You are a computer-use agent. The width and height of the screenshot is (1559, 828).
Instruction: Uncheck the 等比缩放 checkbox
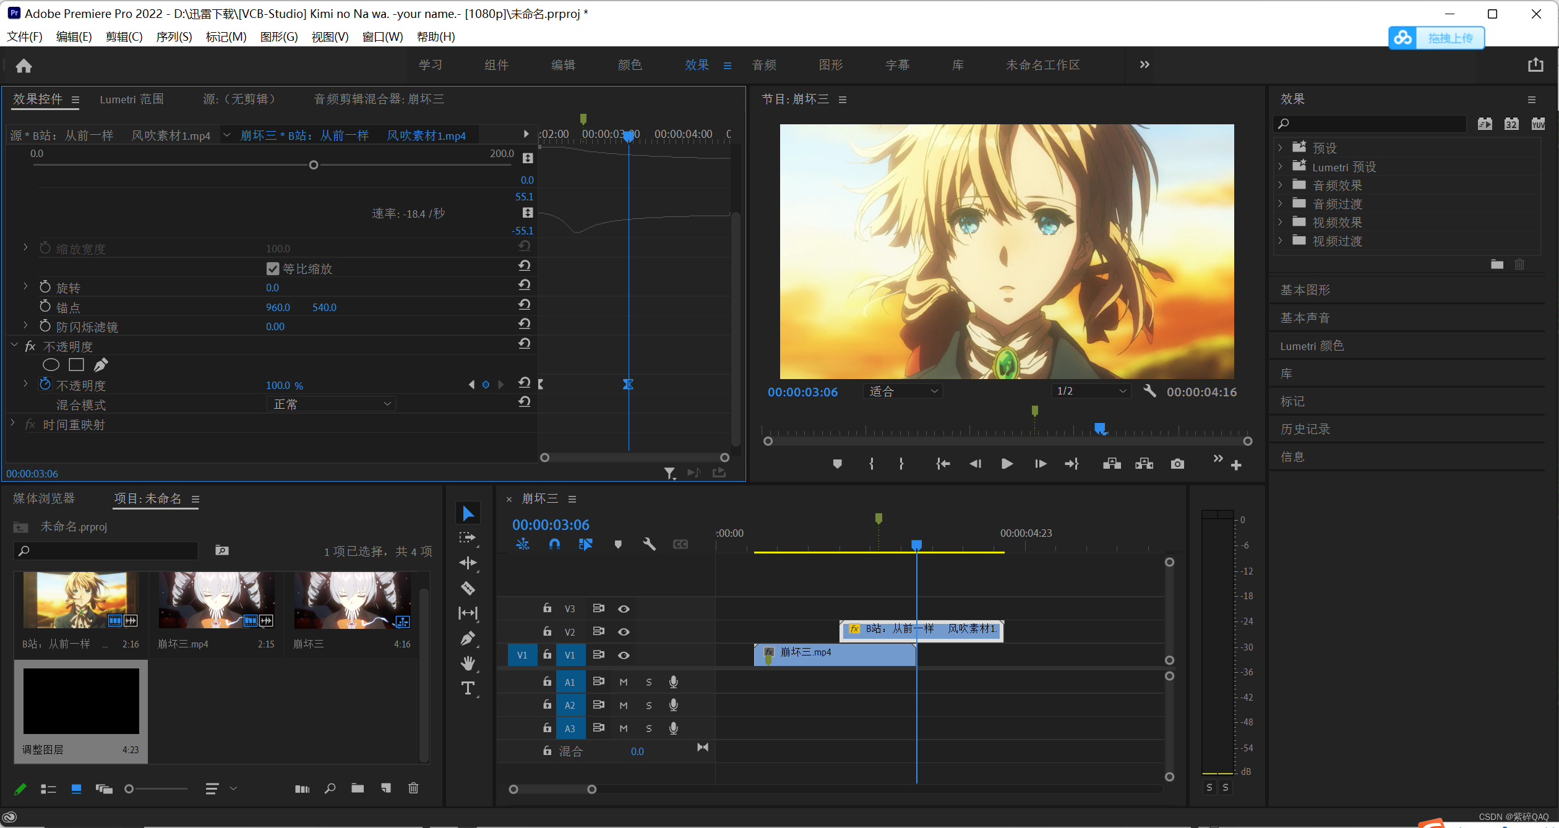[x=273, y=268]
